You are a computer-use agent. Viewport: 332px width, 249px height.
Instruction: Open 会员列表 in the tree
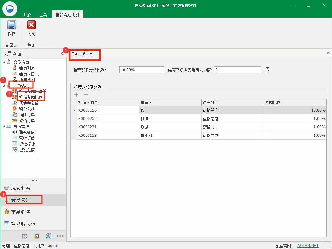[27, 68]
